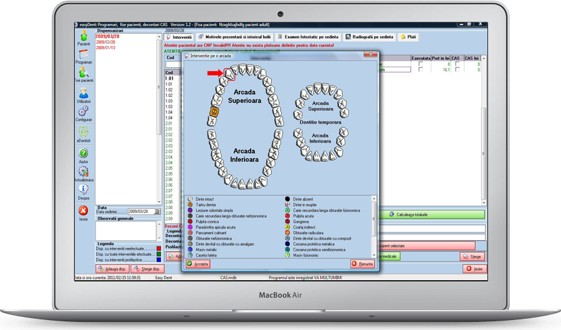Switch to the Plati tab
The image size is (561, 330).
tap(408, 37)
